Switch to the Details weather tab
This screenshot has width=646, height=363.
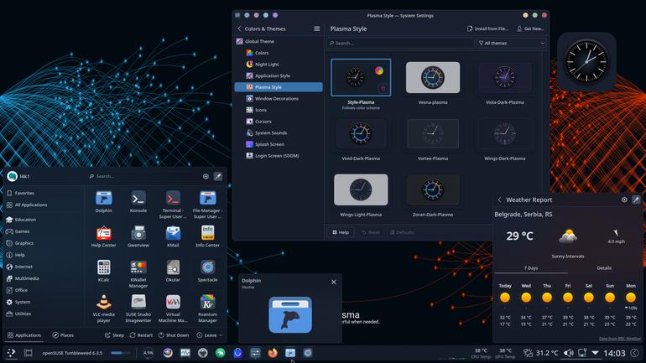(x=604, y=268)
